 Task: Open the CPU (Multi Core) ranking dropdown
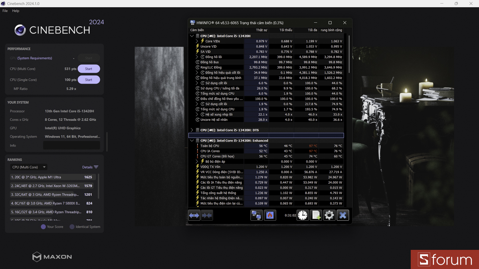(x=29, y=167)
